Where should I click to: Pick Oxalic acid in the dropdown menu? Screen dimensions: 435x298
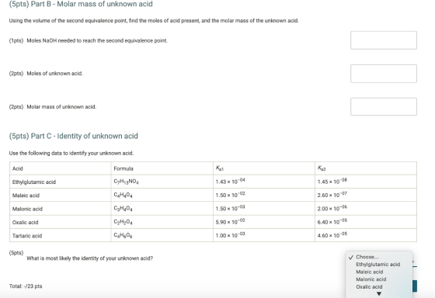369,286
